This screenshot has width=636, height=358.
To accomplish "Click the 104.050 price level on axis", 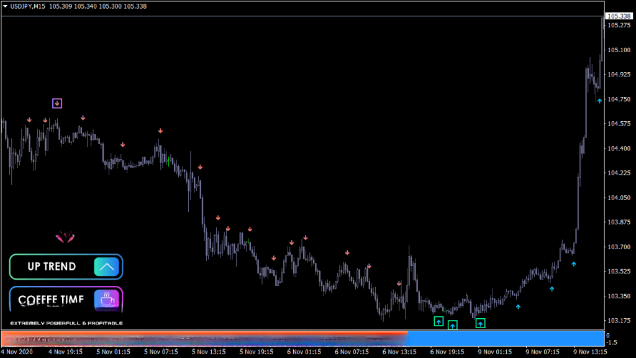I will (619, 198).
